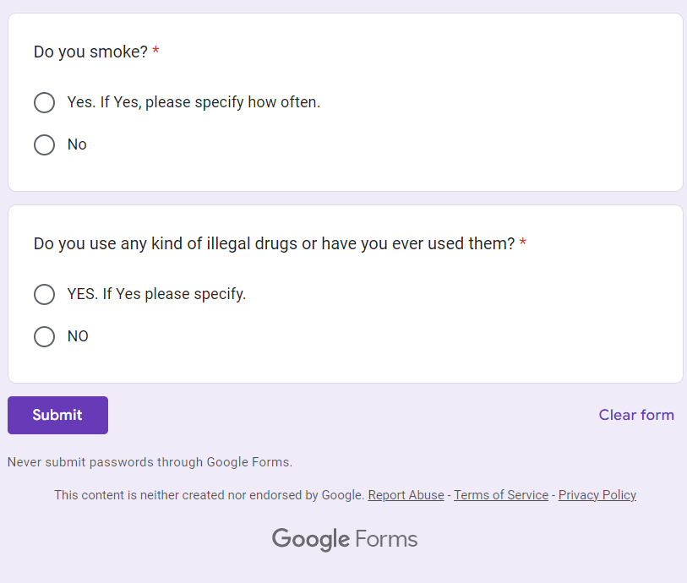Click the "YES. If Yes please specify." label text
The width and height of the screenshot is (687, 583).
[x=156, y=295]
